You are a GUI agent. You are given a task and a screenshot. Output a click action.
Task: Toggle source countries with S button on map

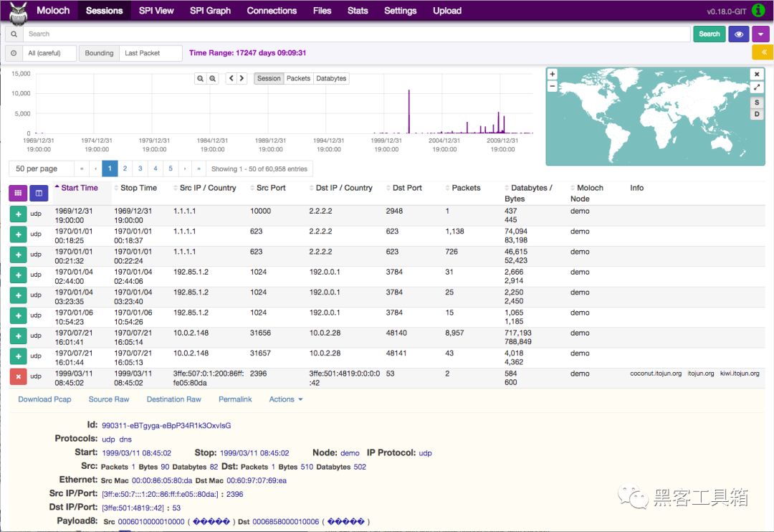tap(757, 103)
